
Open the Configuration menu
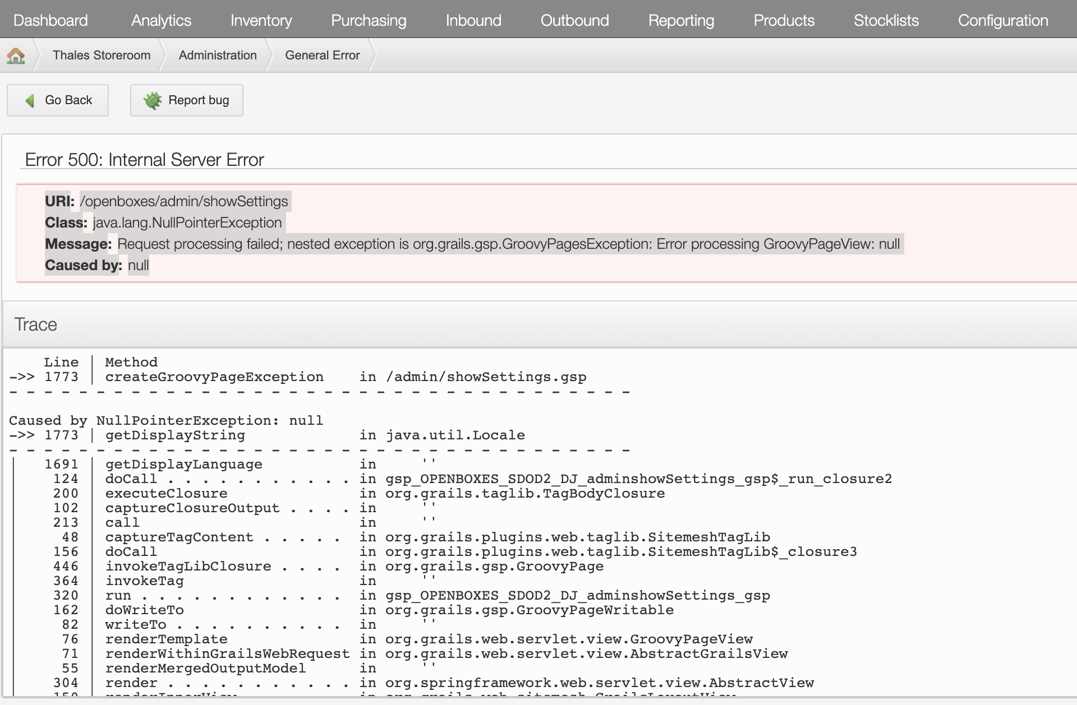pos(1003,20)
